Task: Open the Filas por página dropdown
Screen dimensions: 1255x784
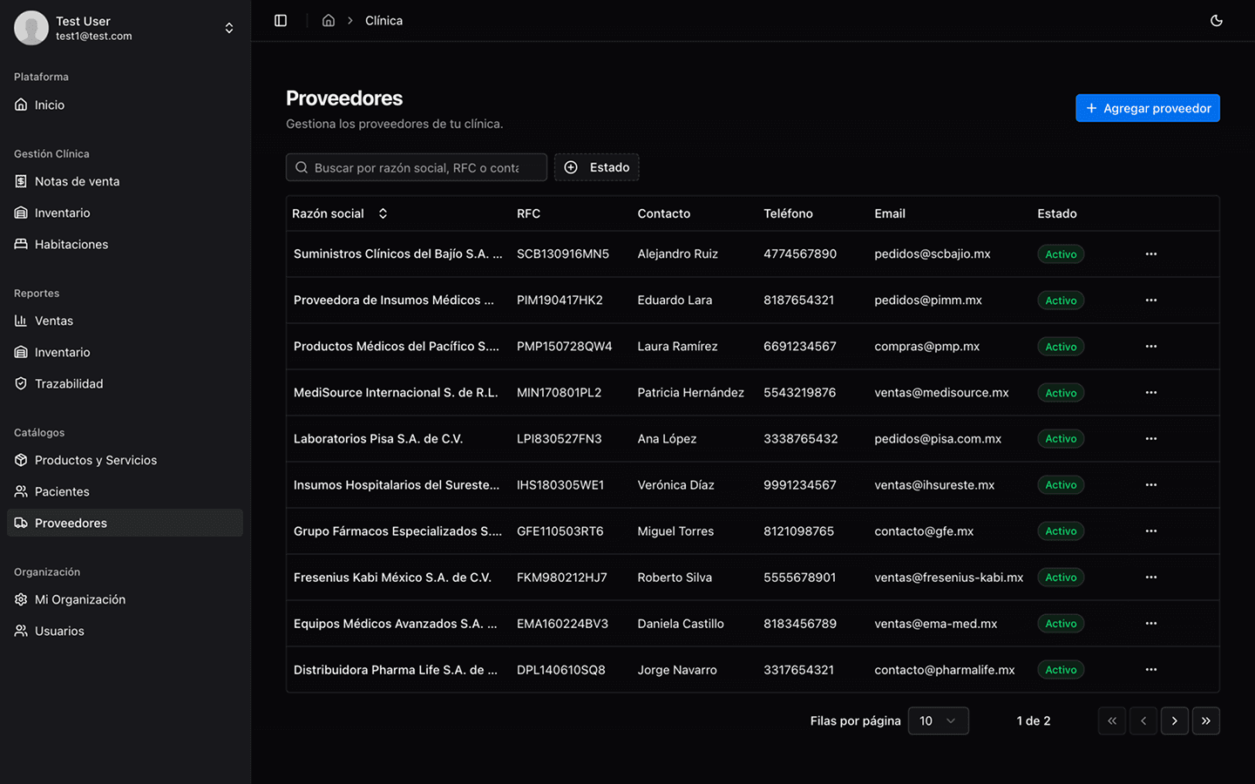Action: 938,720
